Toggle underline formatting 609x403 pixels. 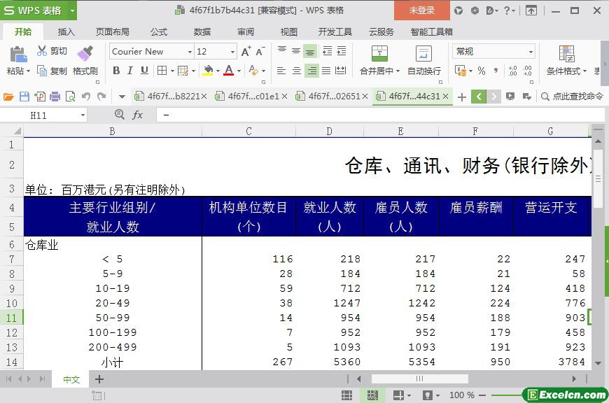click(144, 71)
